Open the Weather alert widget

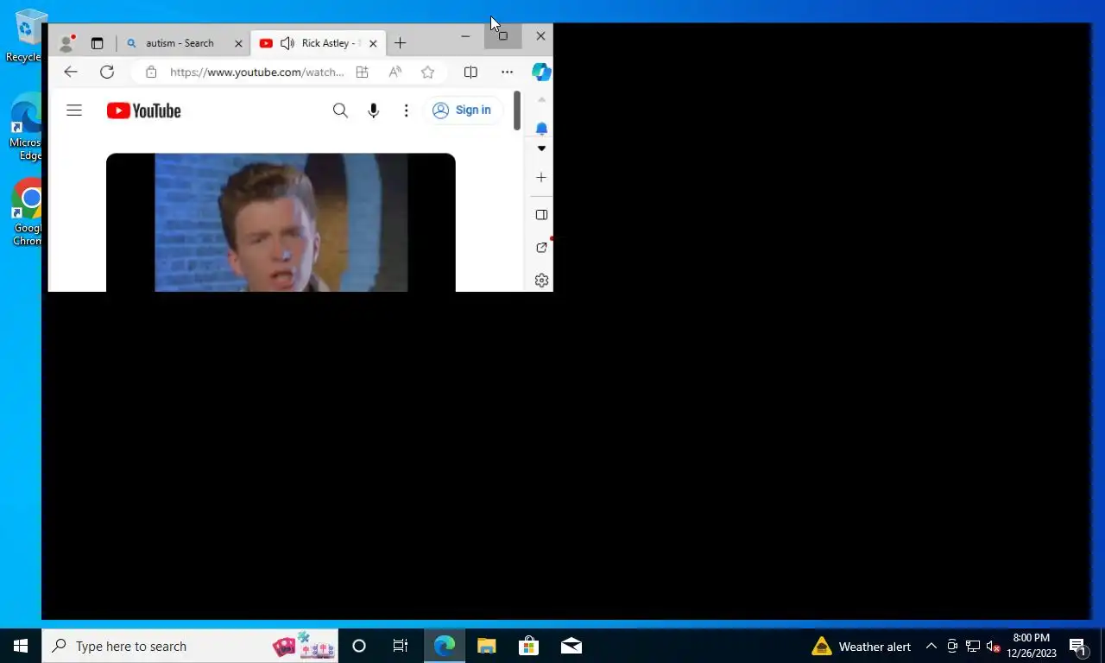point(862,647)
